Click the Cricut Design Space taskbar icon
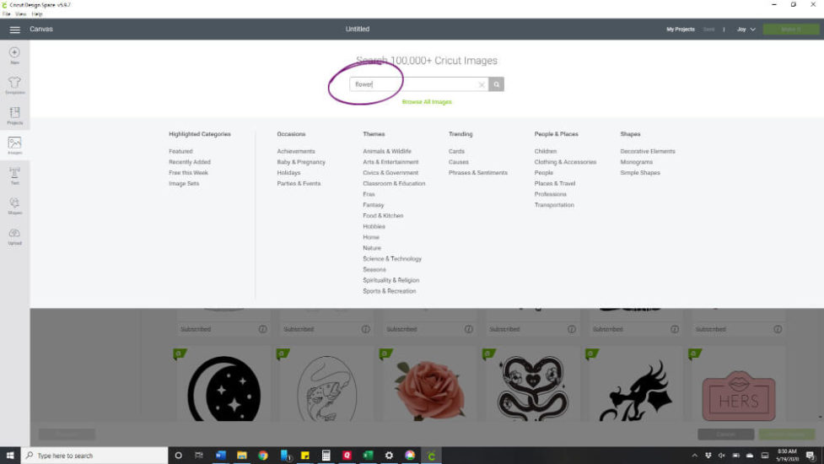The image size is (824, 464). 431,455
